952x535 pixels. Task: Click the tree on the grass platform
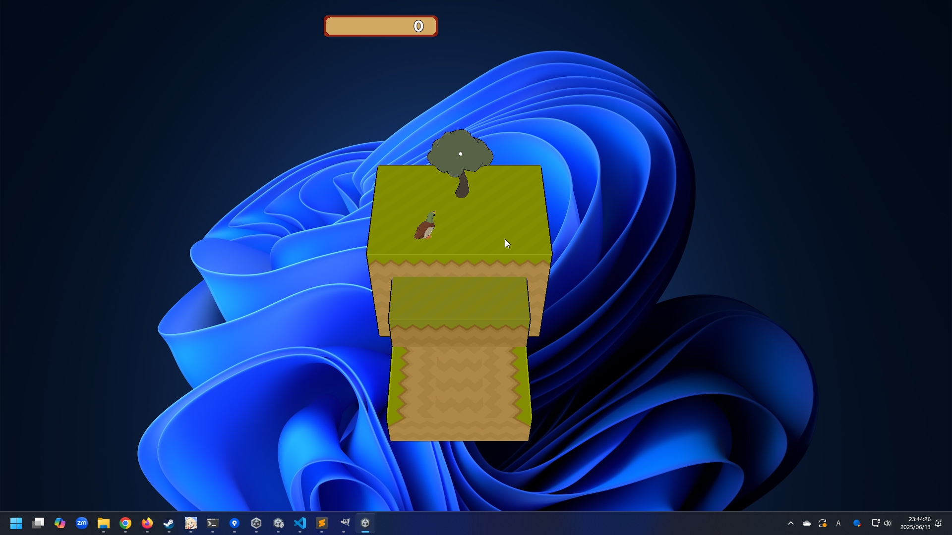click(x=460, y=159)
